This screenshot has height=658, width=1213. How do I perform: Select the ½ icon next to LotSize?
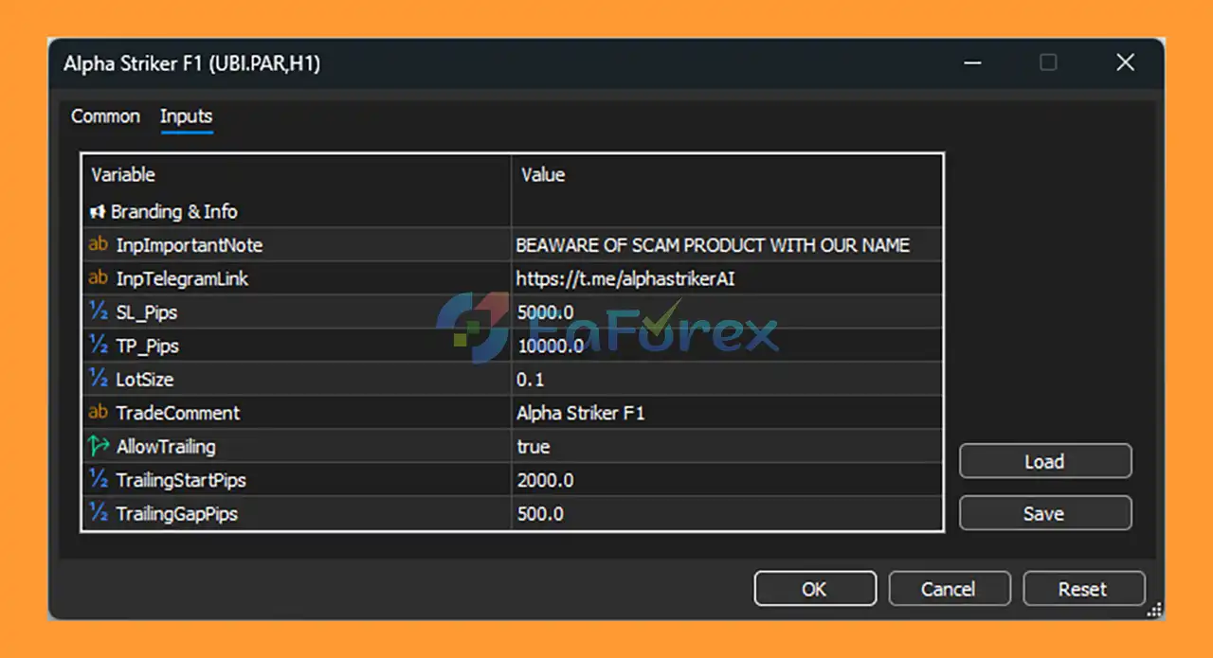(x=98, y=379)
